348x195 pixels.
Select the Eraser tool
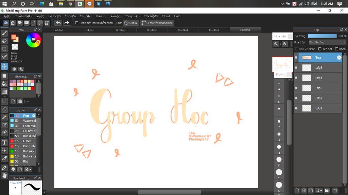tap(4, 41)
